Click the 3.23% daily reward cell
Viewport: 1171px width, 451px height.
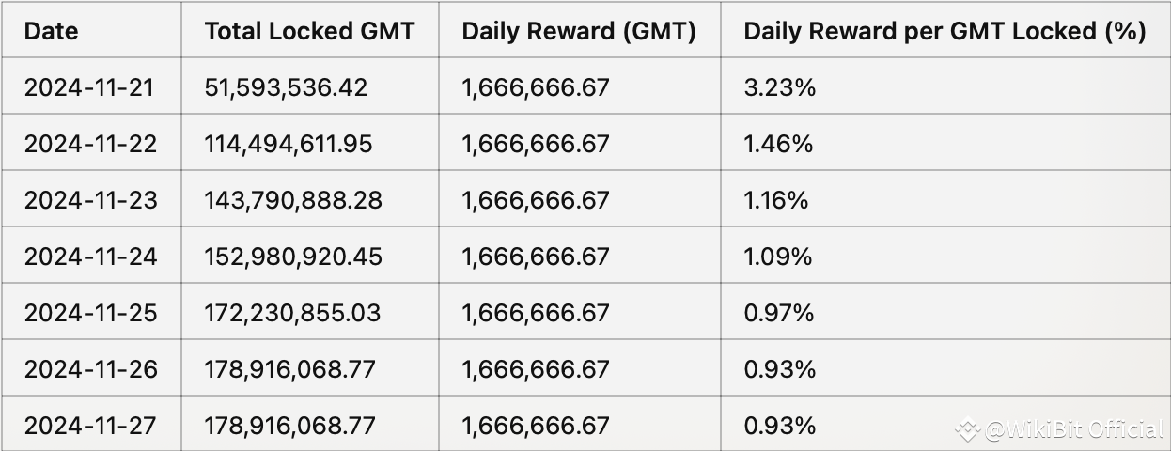pyautogui.click(x=779, y=87)
